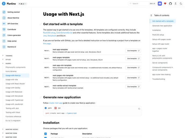Open the Discord link icon

pyautogui.click(x=160, y=4)
